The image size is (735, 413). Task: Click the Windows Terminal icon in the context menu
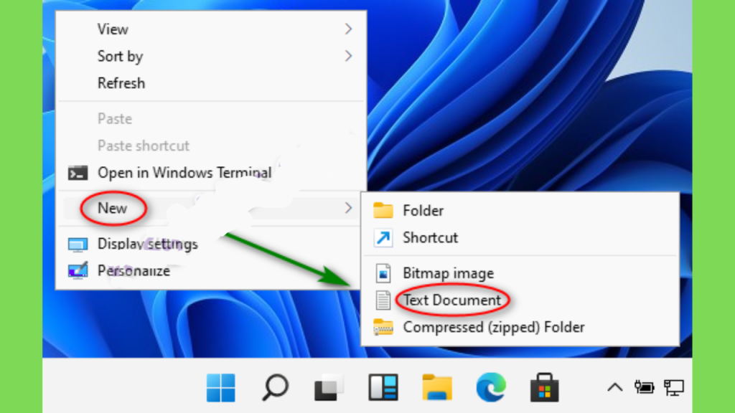coord(78,174)
